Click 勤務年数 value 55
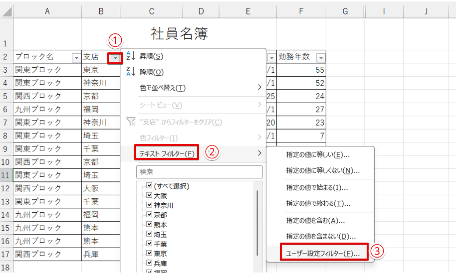The height and width of the screenshot is (275, 456). tap(301, 70)
